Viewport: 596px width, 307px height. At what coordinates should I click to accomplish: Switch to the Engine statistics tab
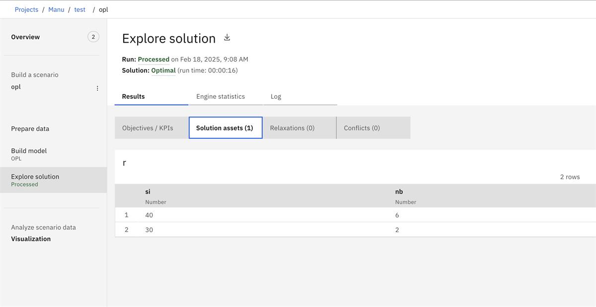point(221,96)
